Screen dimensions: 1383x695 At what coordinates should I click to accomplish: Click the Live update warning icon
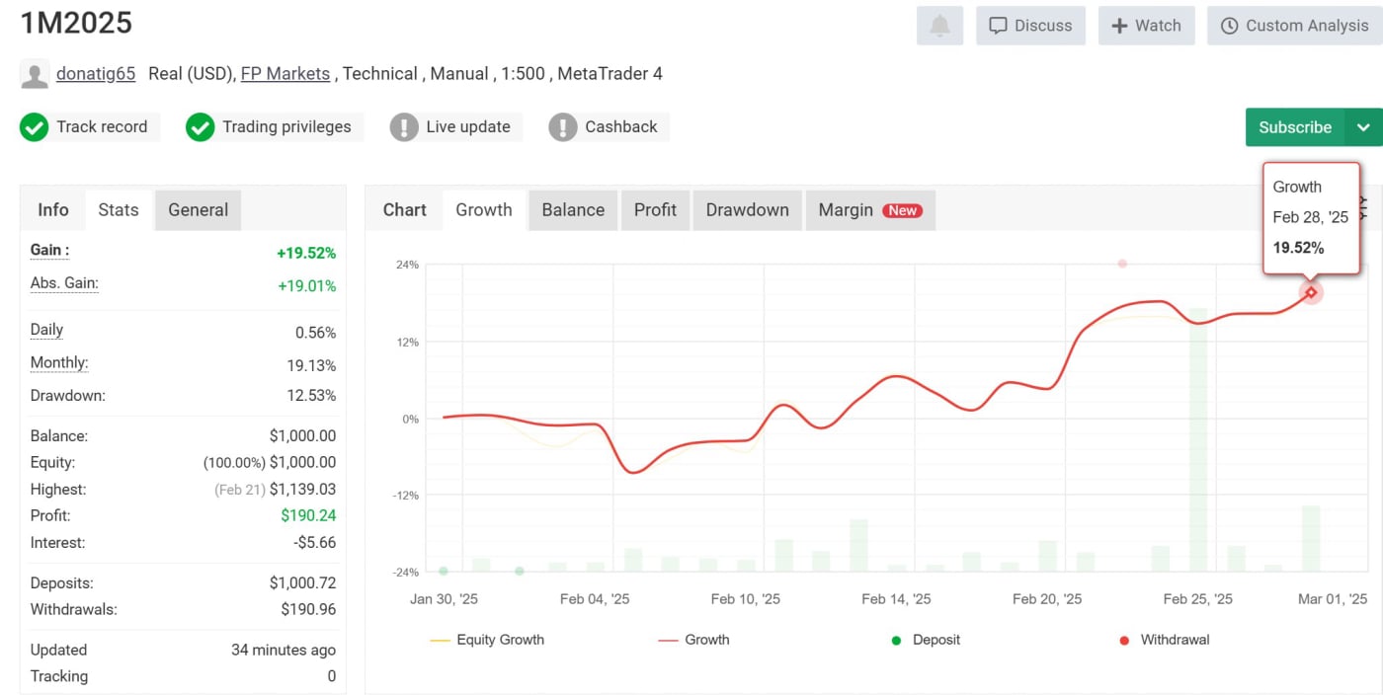(404, 127)
